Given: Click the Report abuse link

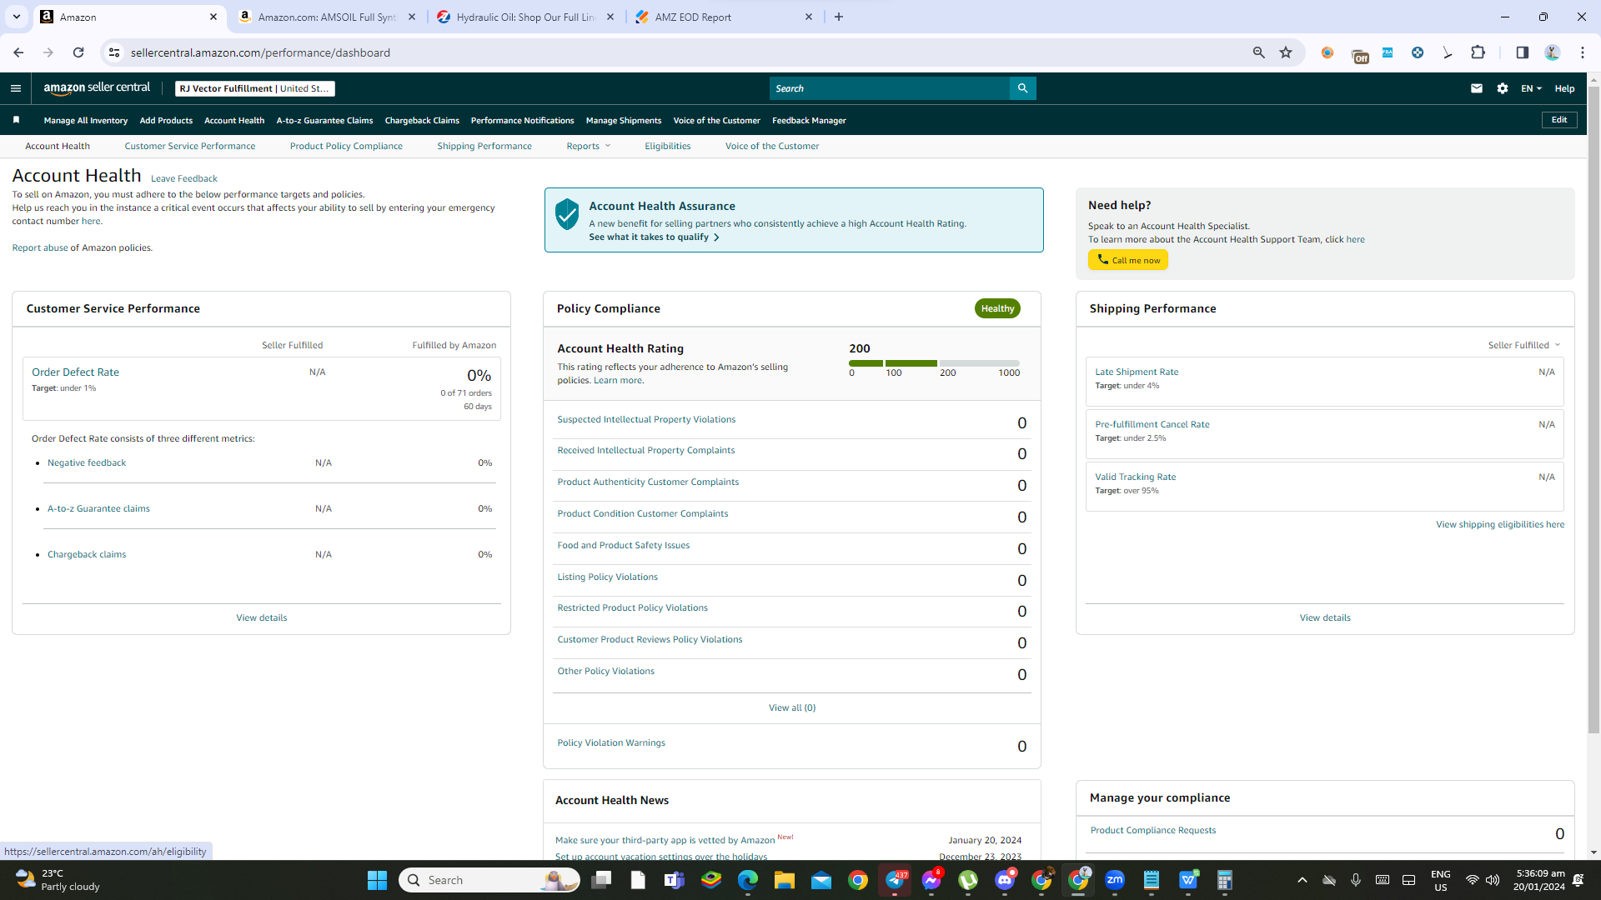Looking at the screenshot, I should point(40,247).
